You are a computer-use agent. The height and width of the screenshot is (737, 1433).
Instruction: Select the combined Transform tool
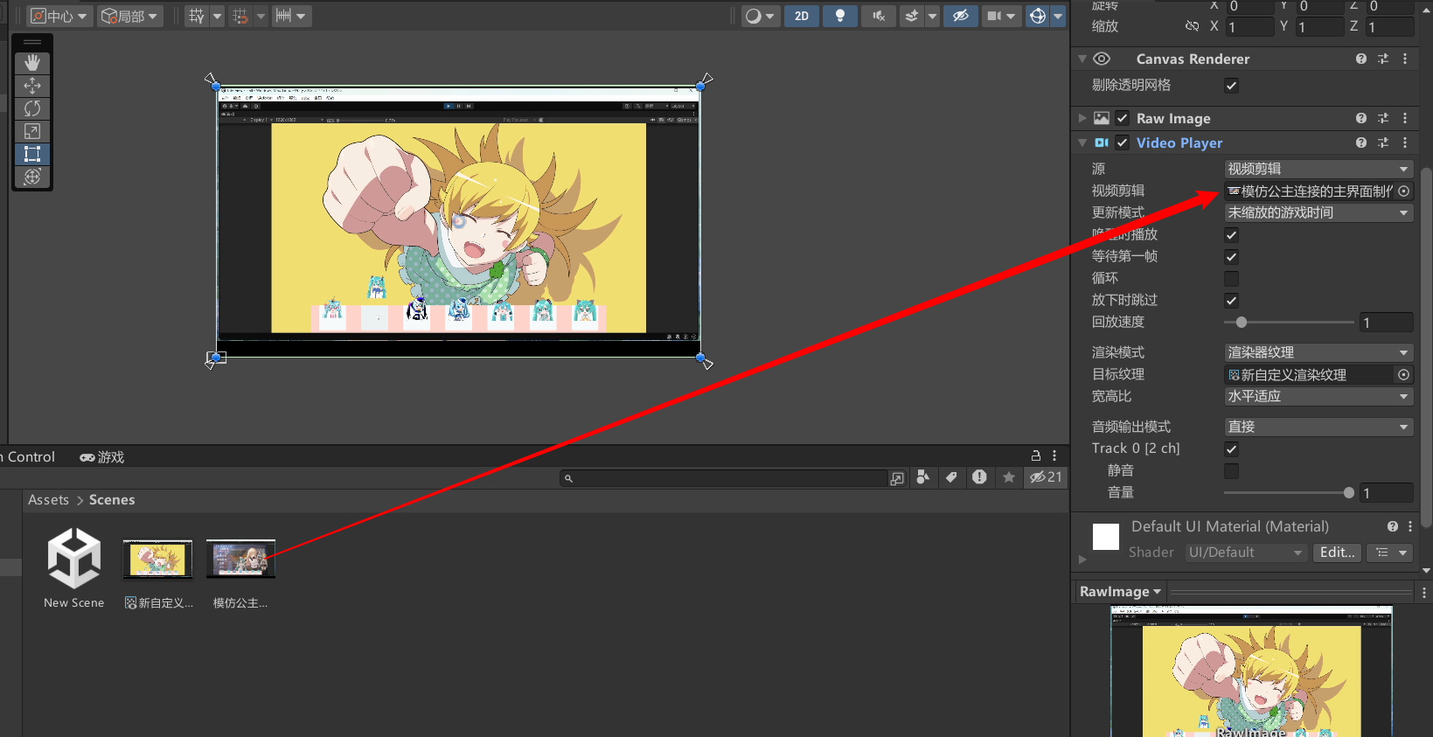pyautogui.click(x=32, y=177)
